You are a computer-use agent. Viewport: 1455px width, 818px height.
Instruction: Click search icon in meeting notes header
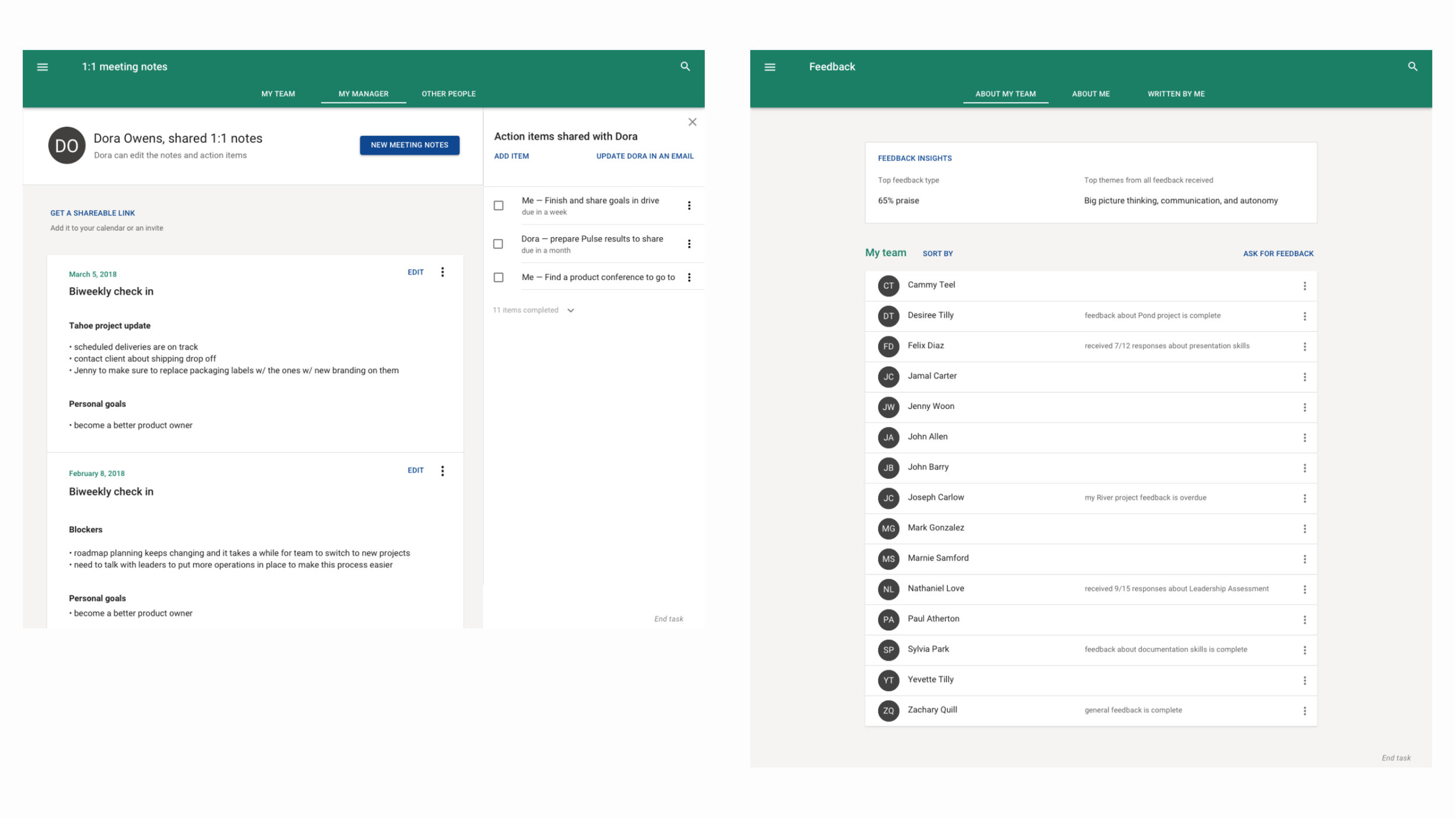tap(685, 66)
